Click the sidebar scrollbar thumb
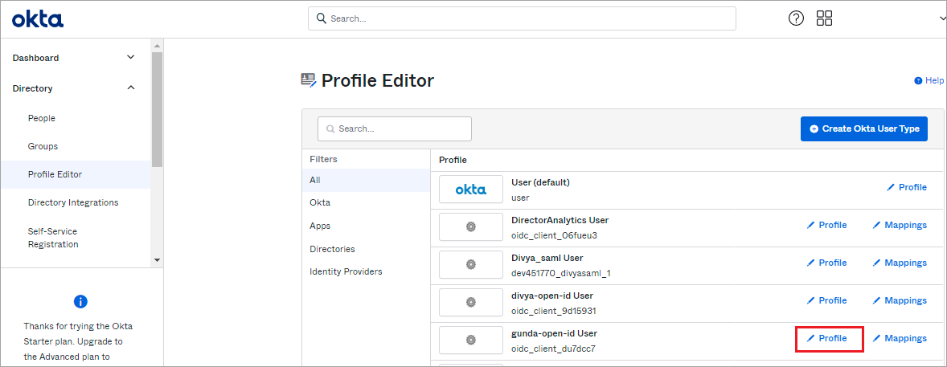 pyautogui.click(x=157, y=109)
